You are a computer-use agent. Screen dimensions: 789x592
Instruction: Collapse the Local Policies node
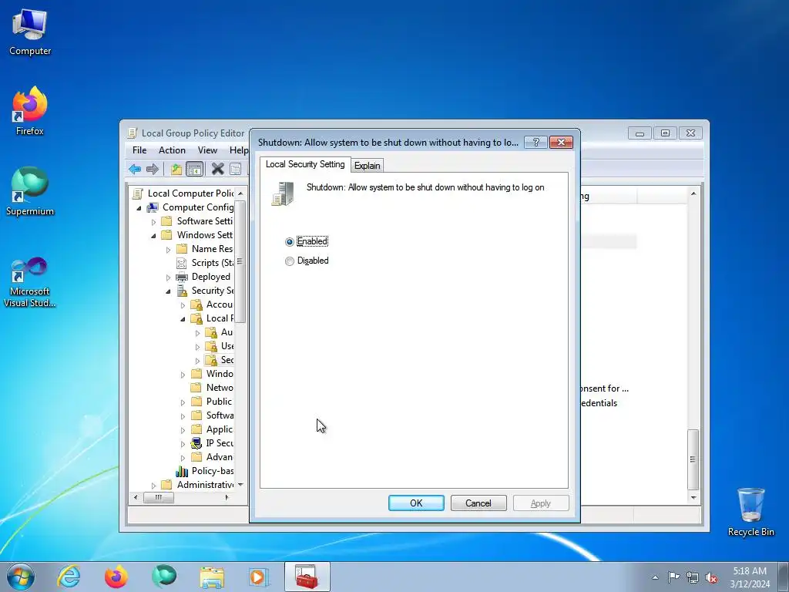click(183, 318)
